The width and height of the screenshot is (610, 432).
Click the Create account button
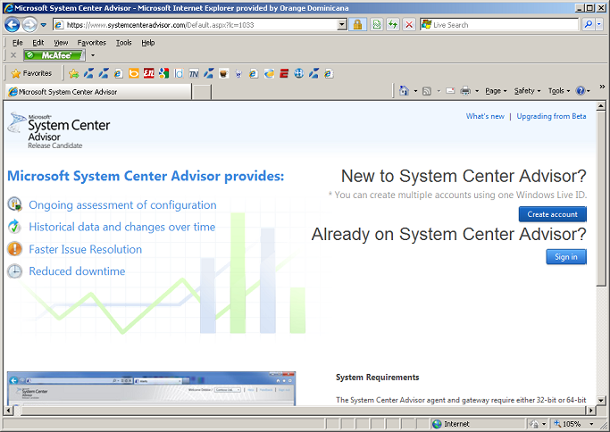(553, 214)
